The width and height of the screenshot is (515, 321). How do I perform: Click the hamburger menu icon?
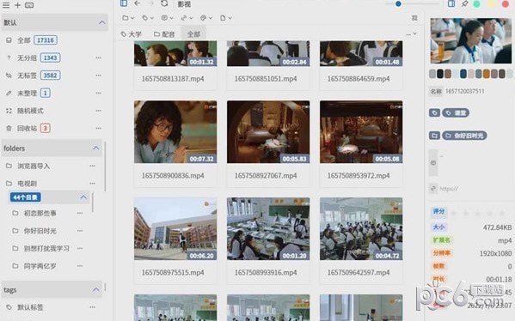click(6, 5)
